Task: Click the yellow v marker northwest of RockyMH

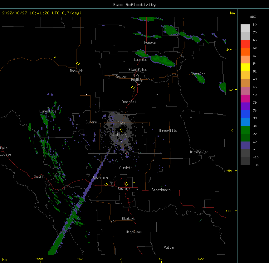Action: coord(55,57)
